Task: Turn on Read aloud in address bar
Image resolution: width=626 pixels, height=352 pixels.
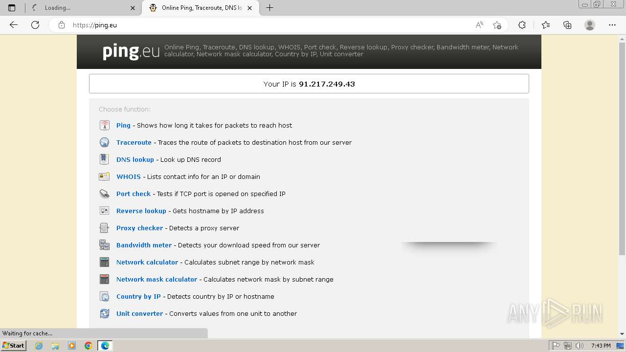Action: pos(479,25)
